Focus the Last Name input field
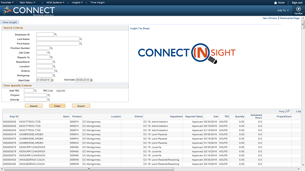This screenshot has height=171, width=305. pyautogui.click(x=58, y=39)
